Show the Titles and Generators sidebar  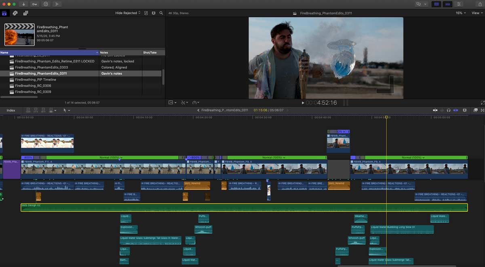[x=25, y=13]
